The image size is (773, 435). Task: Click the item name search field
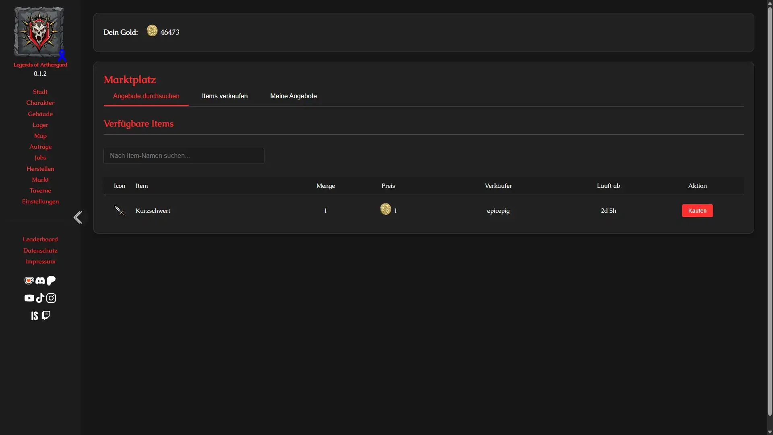click(x=184, y=155)
